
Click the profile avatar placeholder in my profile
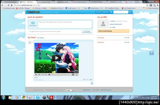tap(103, 24)
